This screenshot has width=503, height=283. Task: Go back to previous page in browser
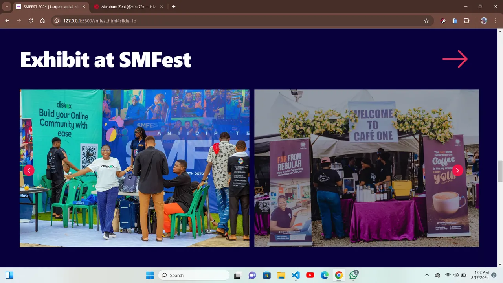point(7,21)
